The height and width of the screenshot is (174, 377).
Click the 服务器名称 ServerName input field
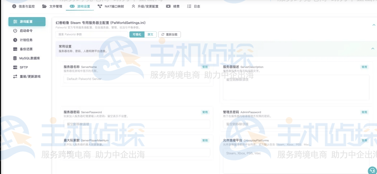[x=137, y=79]
